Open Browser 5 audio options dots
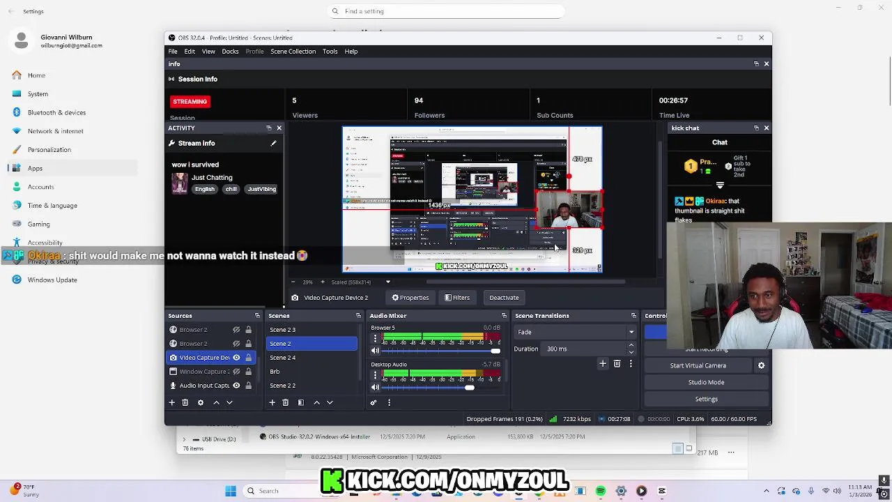The image size is (892, 502). 375,339
